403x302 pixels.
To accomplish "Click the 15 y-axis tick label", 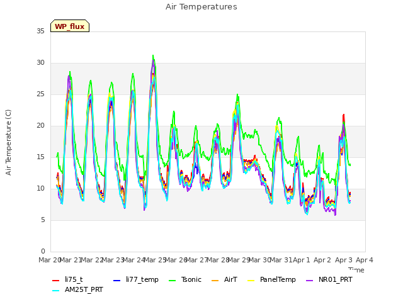I will [x=40, y=157].
